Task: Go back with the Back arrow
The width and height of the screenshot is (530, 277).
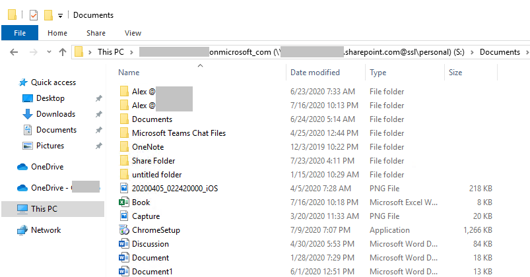Action: (x=14, y=52)
